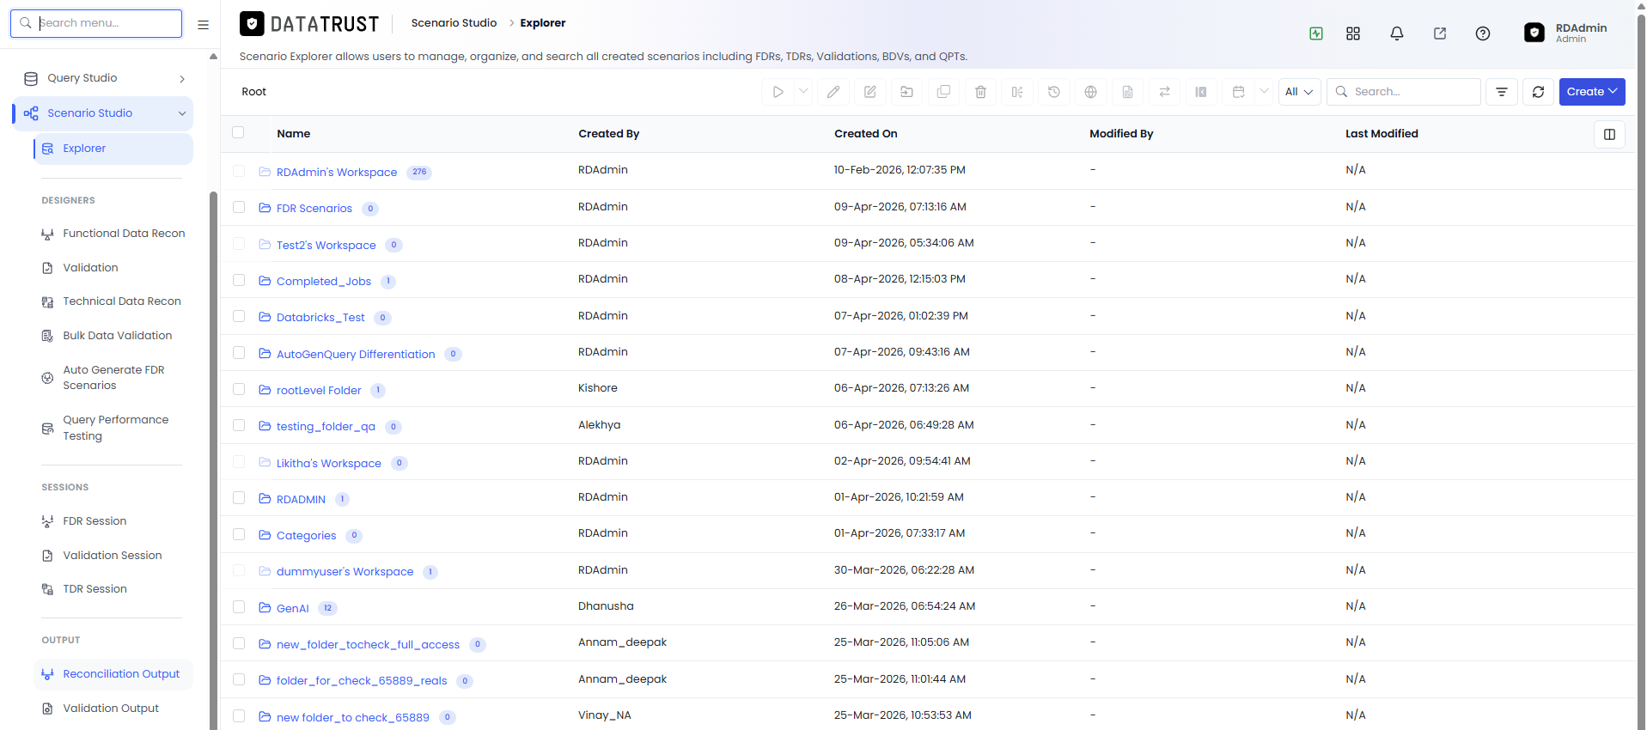Viewport: 1647px width, 730px height.
Task: Open TDR Session in sidebar
Action: [x=113, y=589]
